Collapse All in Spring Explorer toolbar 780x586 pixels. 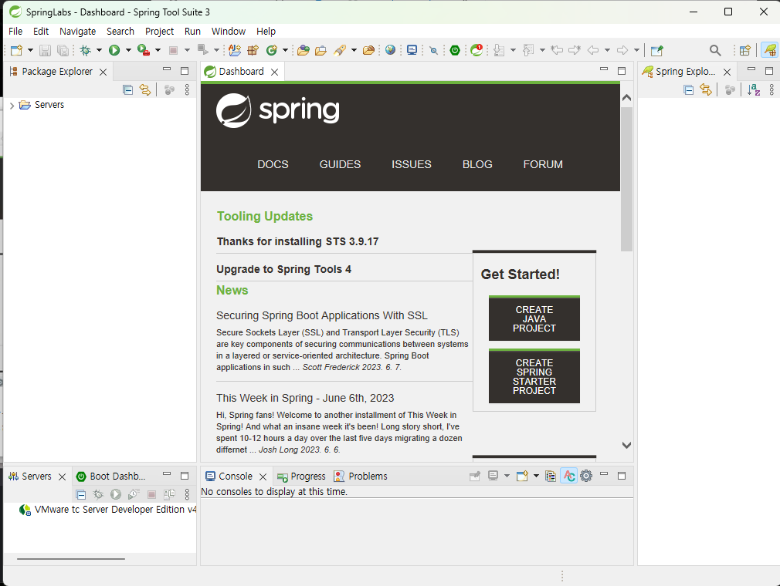click(x=688, y=90)
